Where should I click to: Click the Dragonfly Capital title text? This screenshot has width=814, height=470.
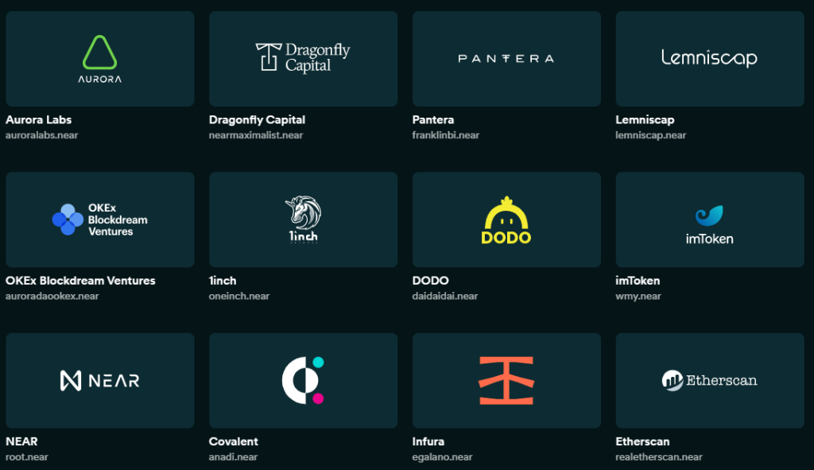[257, 119]
